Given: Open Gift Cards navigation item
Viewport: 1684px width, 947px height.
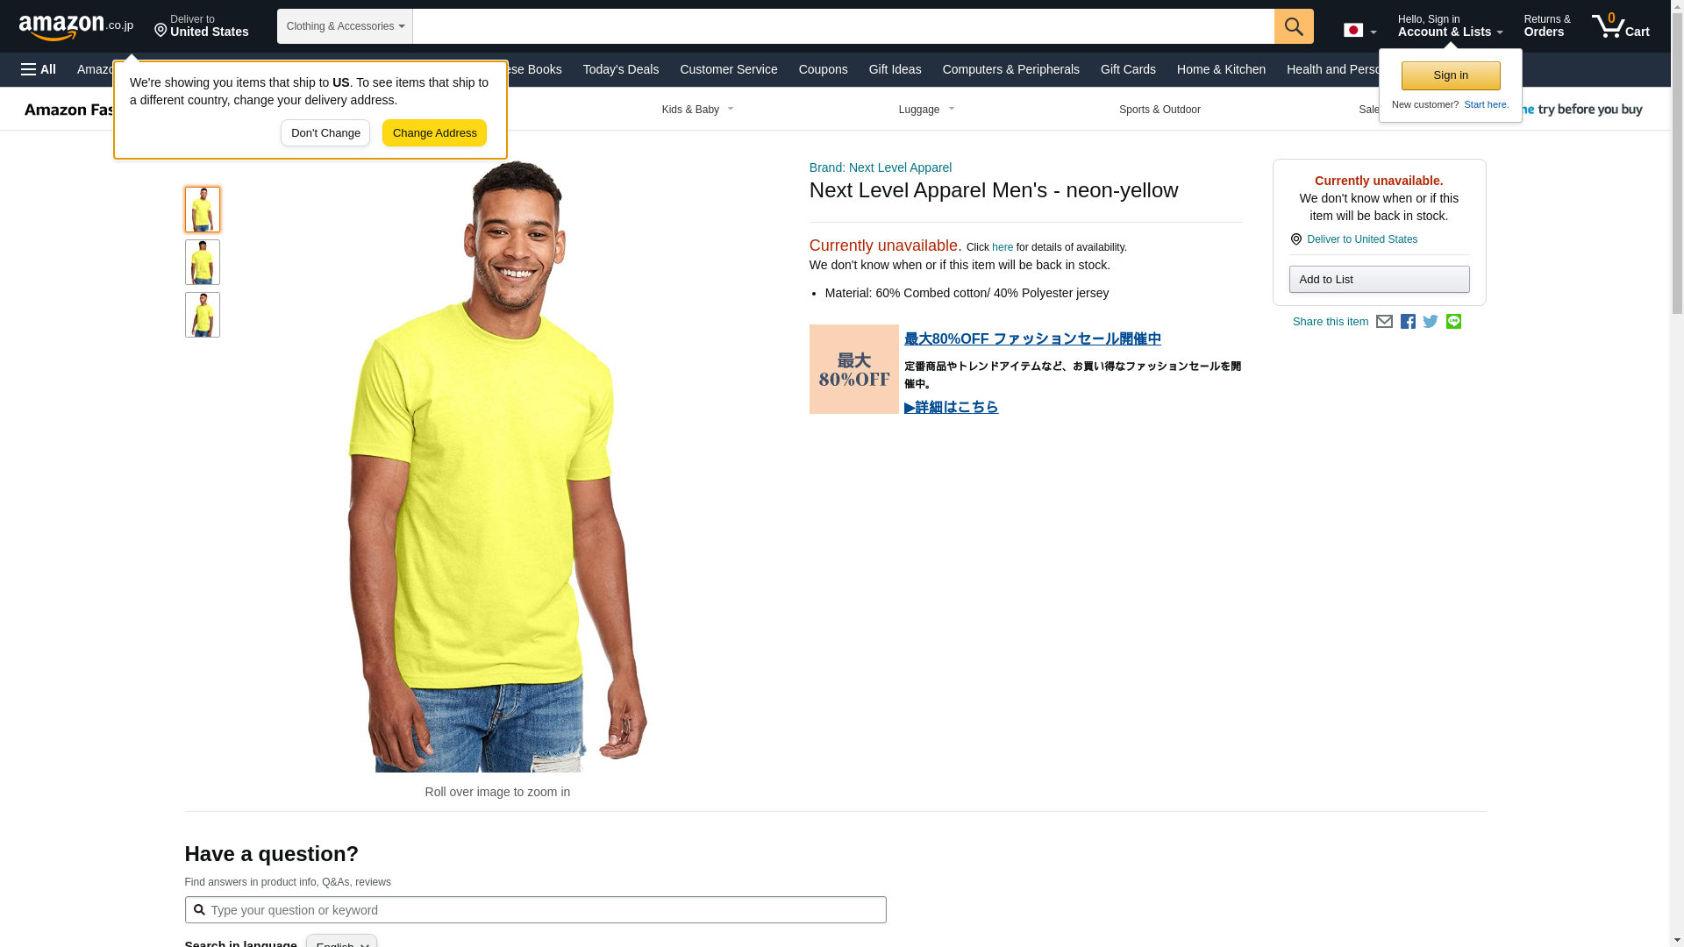Looking at the screenshot, I should (1128, 69).
